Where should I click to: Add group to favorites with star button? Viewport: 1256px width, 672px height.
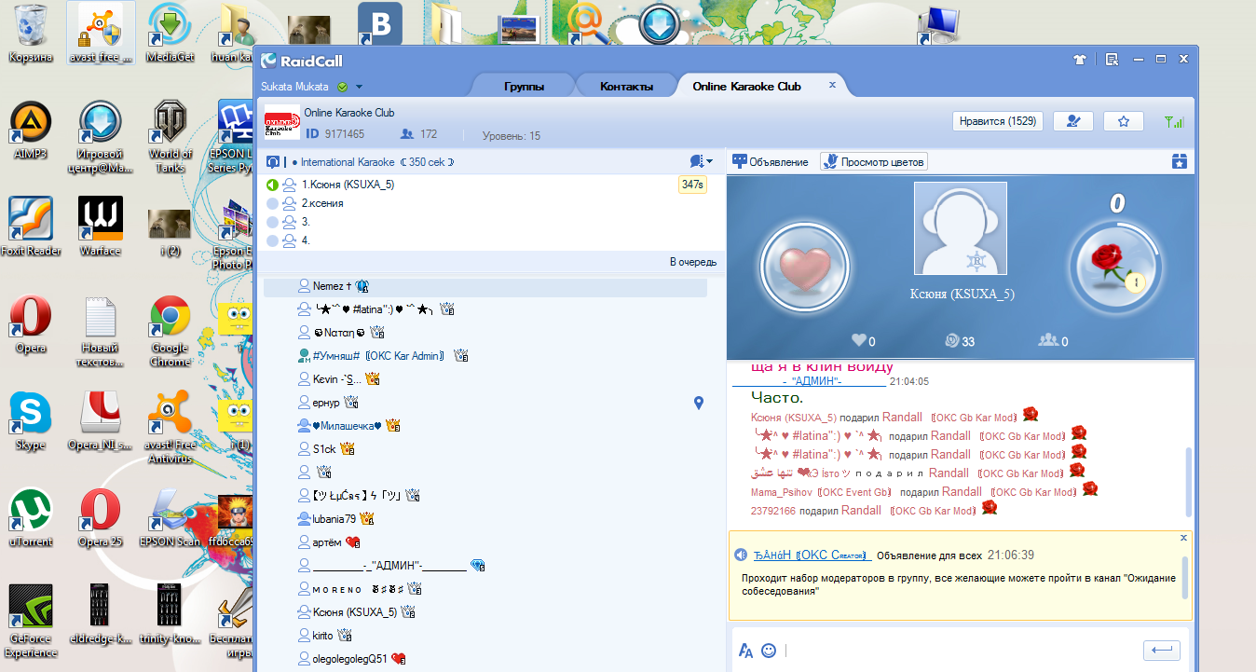tap(1124, 121)
